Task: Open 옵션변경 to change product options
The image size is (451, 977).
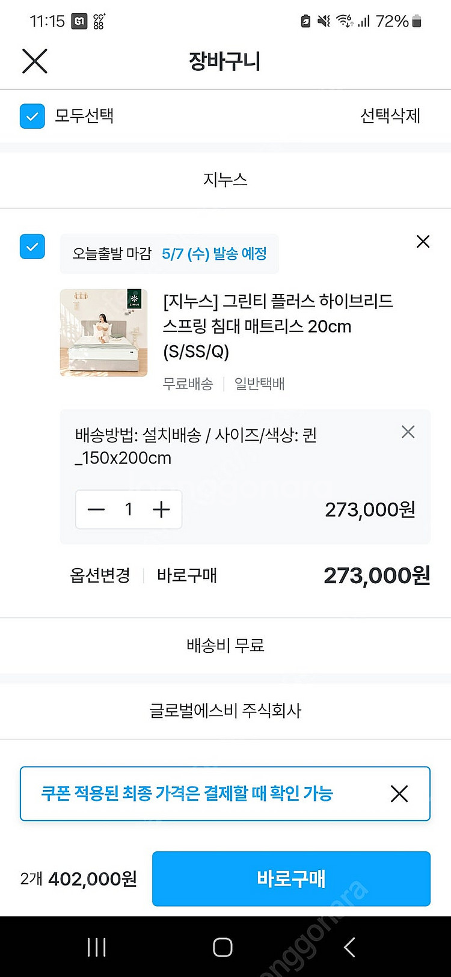Action: 100,575
